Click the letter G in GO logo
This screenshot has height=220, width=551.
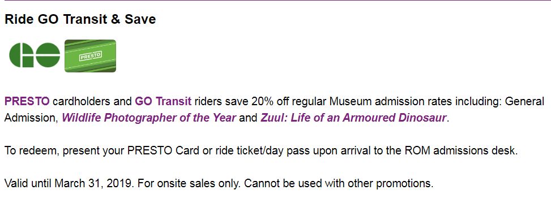coord(21,55)
